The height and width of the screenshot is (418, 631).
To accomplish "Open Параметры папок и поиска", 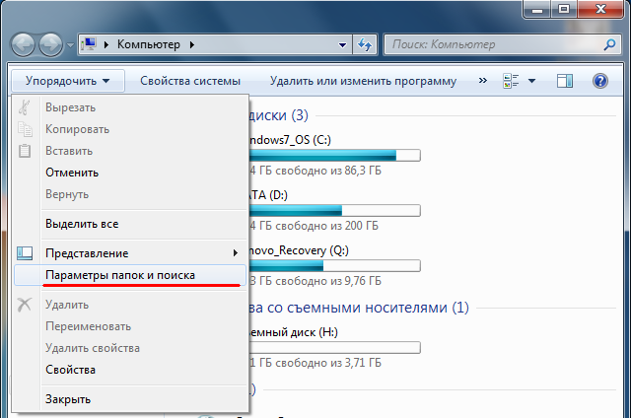I will pos(130,275).
